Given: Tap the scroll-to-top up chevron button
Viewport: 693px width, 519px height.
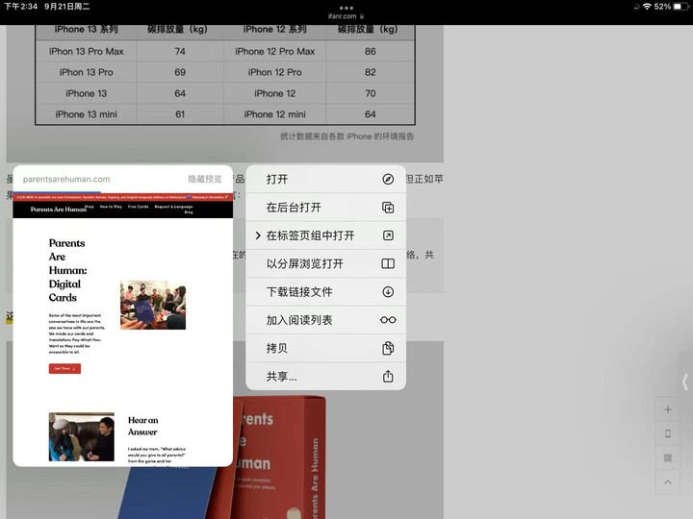Looking at the screenshot, I should click(668, 482).
